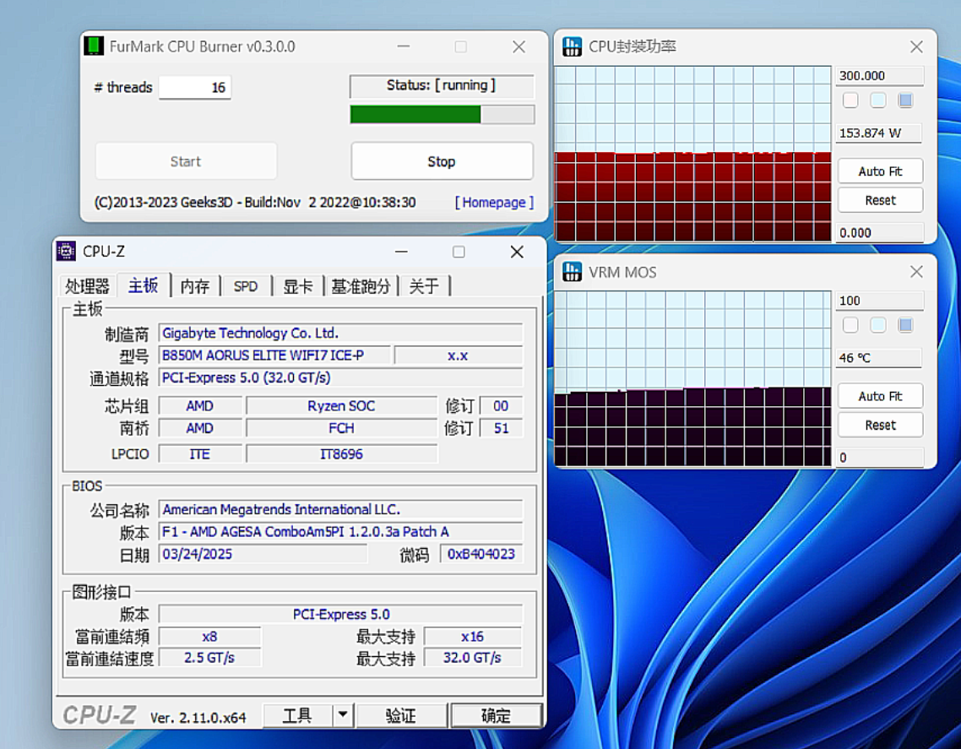This screenshot has width=961, height=749.
Task: Click the FurMark CPU Burner title bar icon
Action: pyautogui.click(x=94, y=46)
